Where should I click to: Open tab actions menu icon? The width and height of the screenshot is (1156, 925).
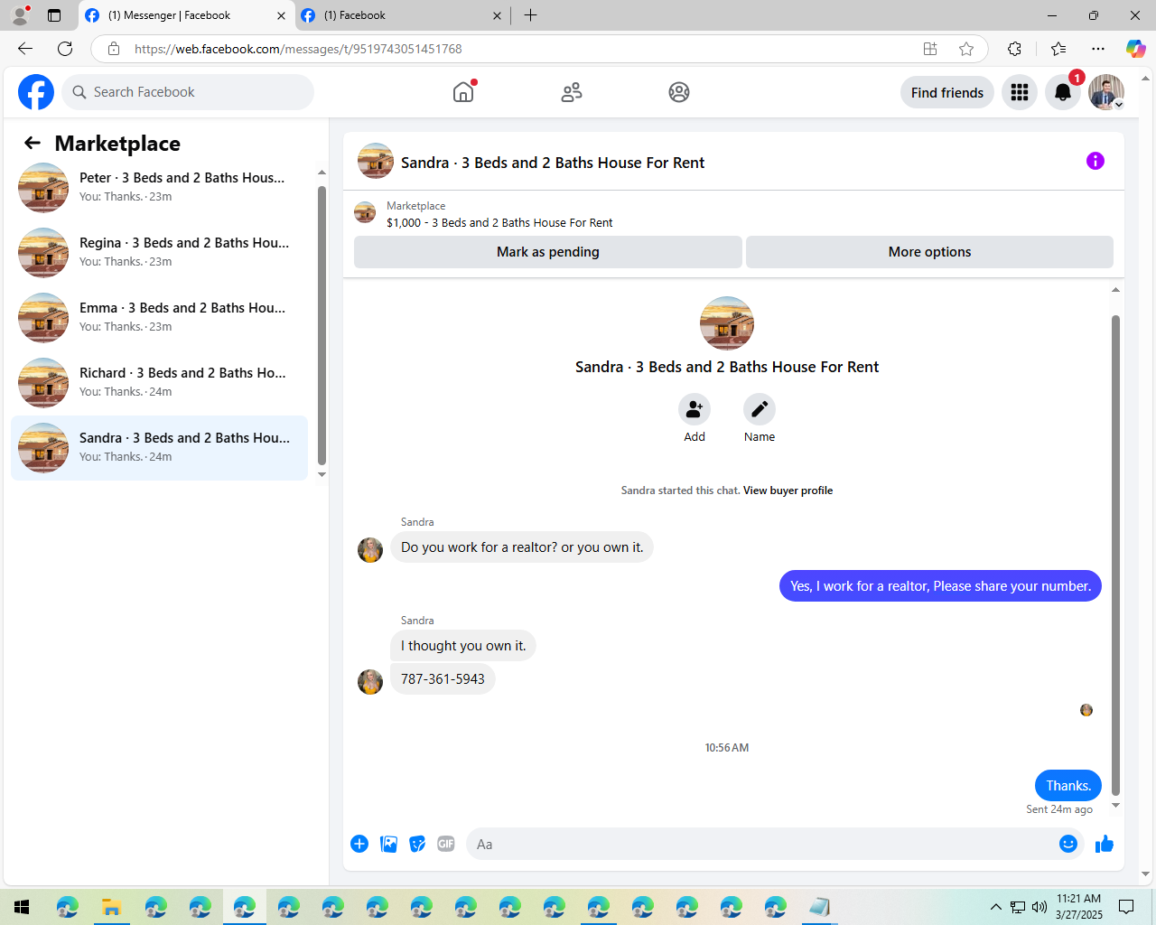pyautogui.click(x=54, y=15)
